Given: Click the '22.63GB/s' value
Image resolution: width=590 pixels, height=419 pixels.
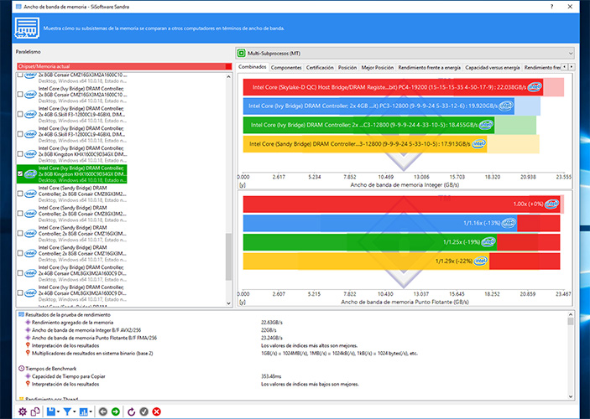Looking at the screenshot, I should pos(272,323).
